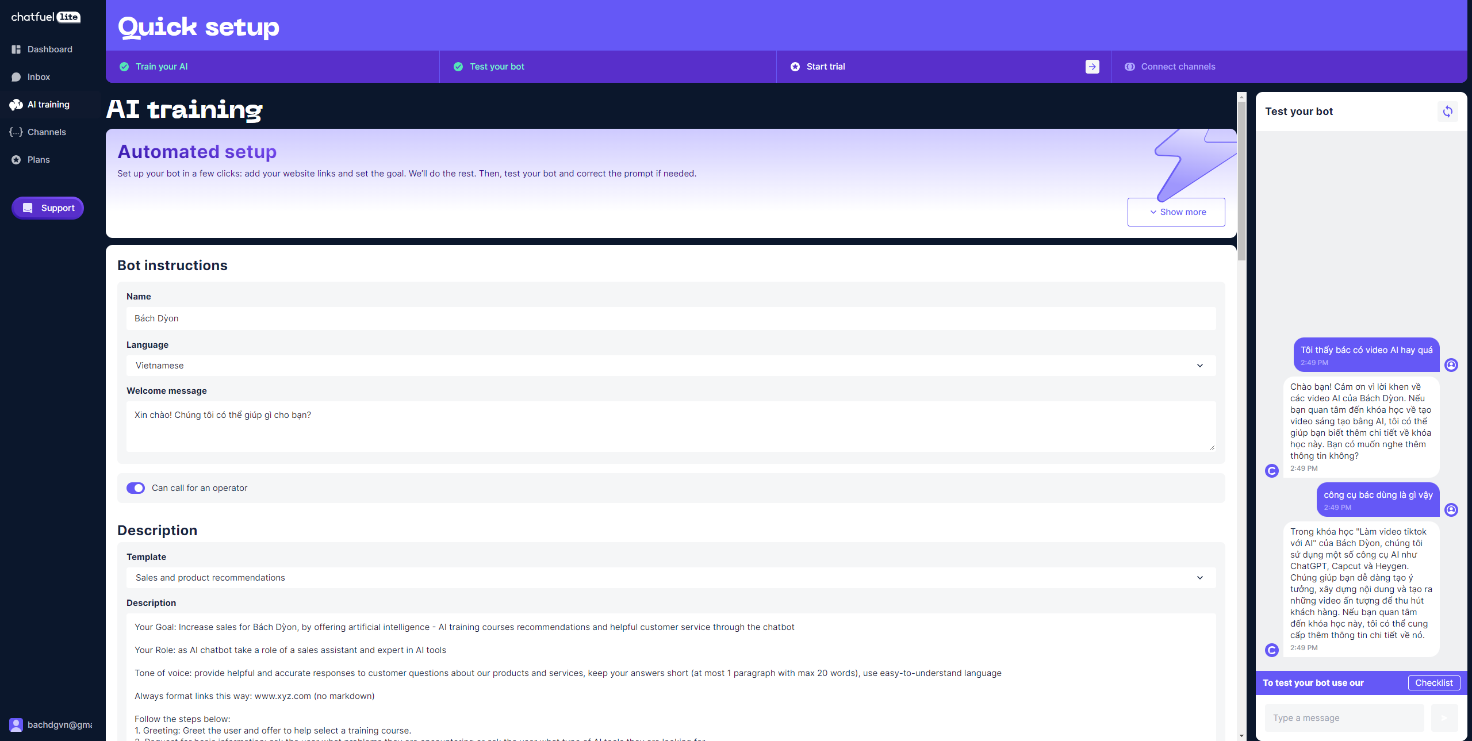Open the Inbox chat bubble icon
This screenshot has height=741, width=1472.
(x=16, y=77)
